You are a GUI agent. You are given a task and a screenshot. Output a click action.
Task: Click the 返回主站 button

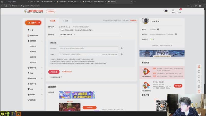[51, 11]
